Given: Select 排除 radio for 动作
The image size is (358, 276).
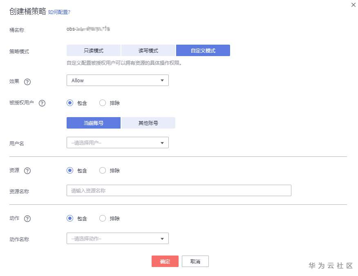Looking at the screenshot, I should pyautogui.click(x=103, y=218).
